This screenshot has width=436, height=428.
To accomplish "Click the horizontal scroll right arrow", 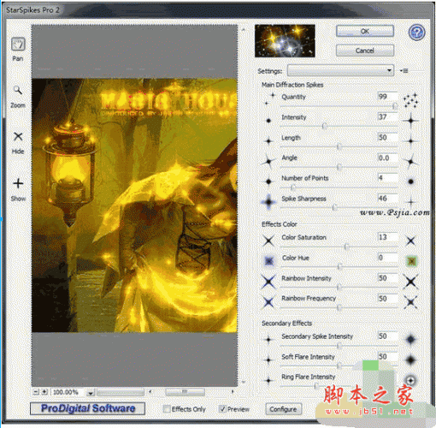I will click(x=233, y=392).
